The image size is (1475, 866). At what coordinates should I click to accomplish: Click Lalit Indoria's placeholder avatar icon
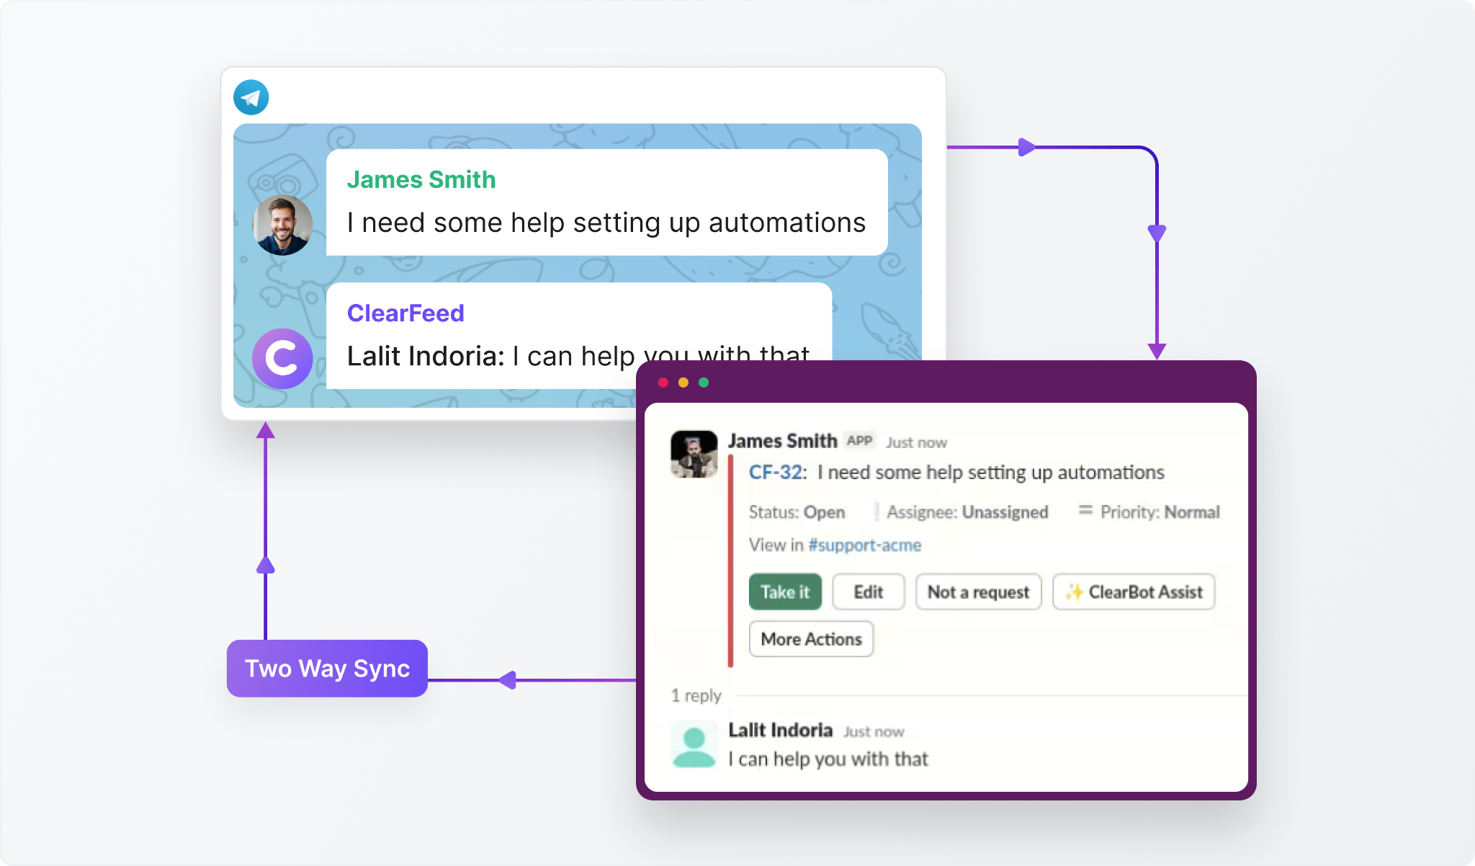tap(694, 747)
